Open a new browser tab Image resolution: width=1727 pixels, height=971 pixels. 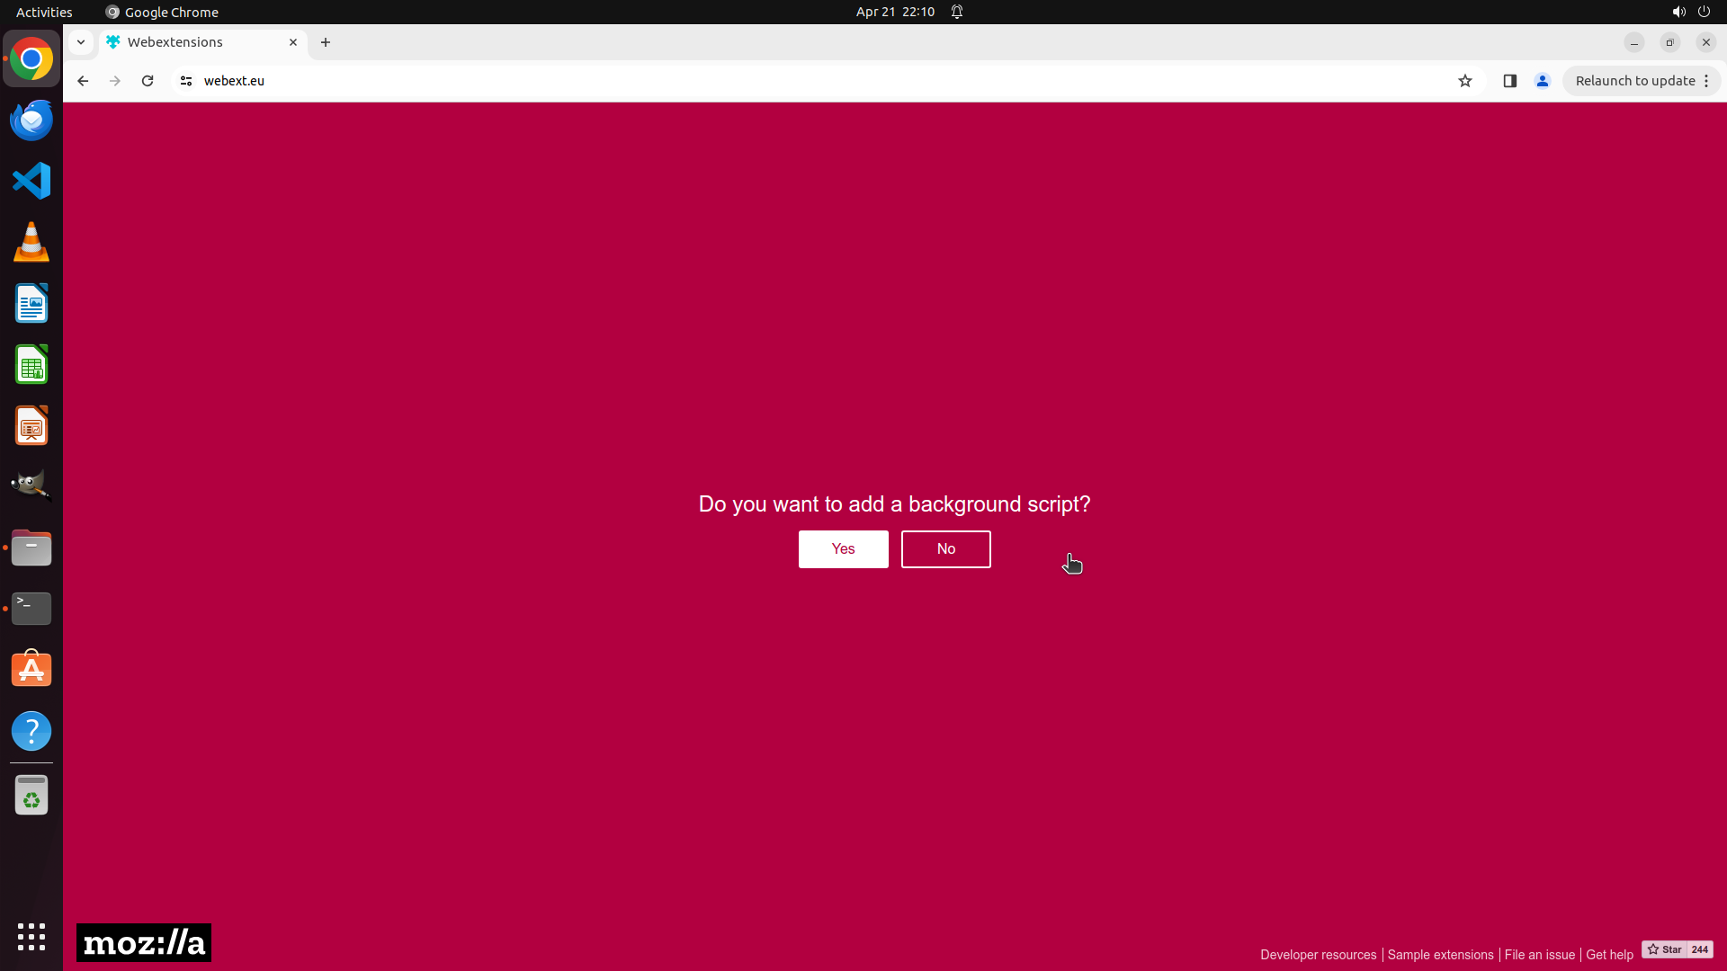tap(326, 42)
